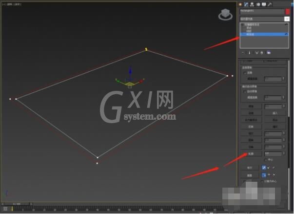Select the Mirror Both icon

point(274,175)
